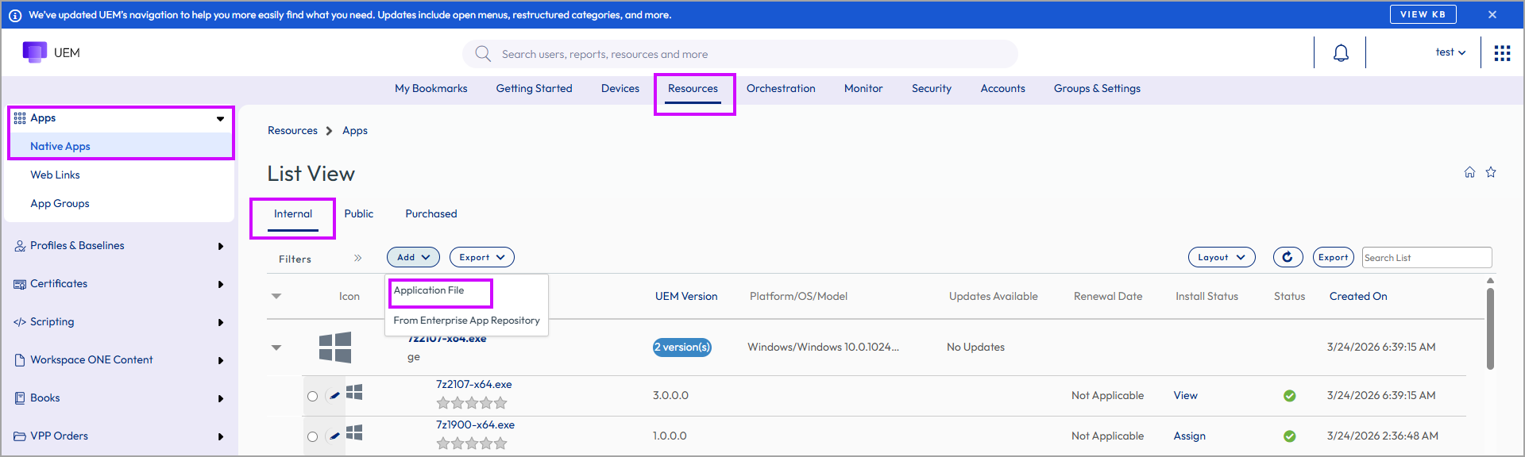The image size is (1525, 457).
Task: Click the Scripting code icon
Action: [x=20, y=322]
